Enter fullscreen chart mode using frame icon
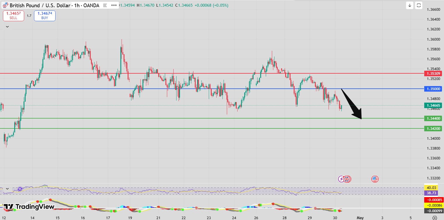 419,5
